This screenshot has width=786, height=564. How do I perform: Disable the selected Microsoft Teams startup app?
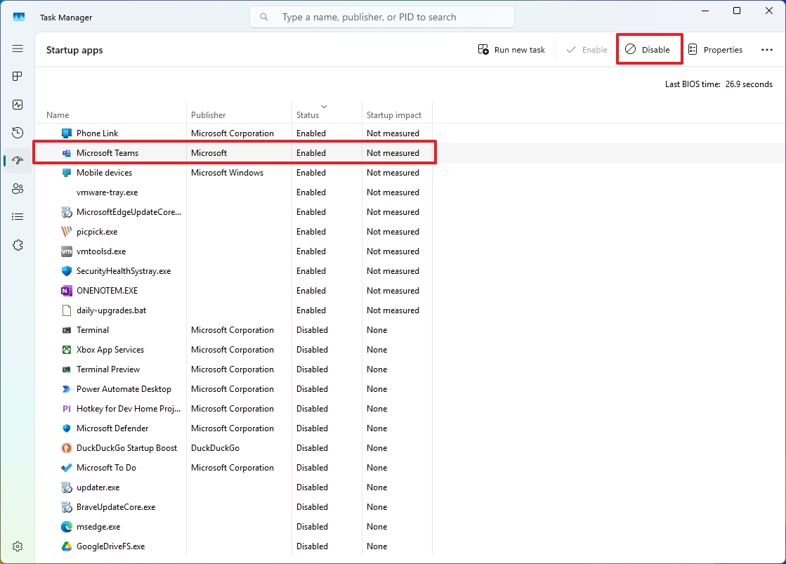click(x=648, y=49)
